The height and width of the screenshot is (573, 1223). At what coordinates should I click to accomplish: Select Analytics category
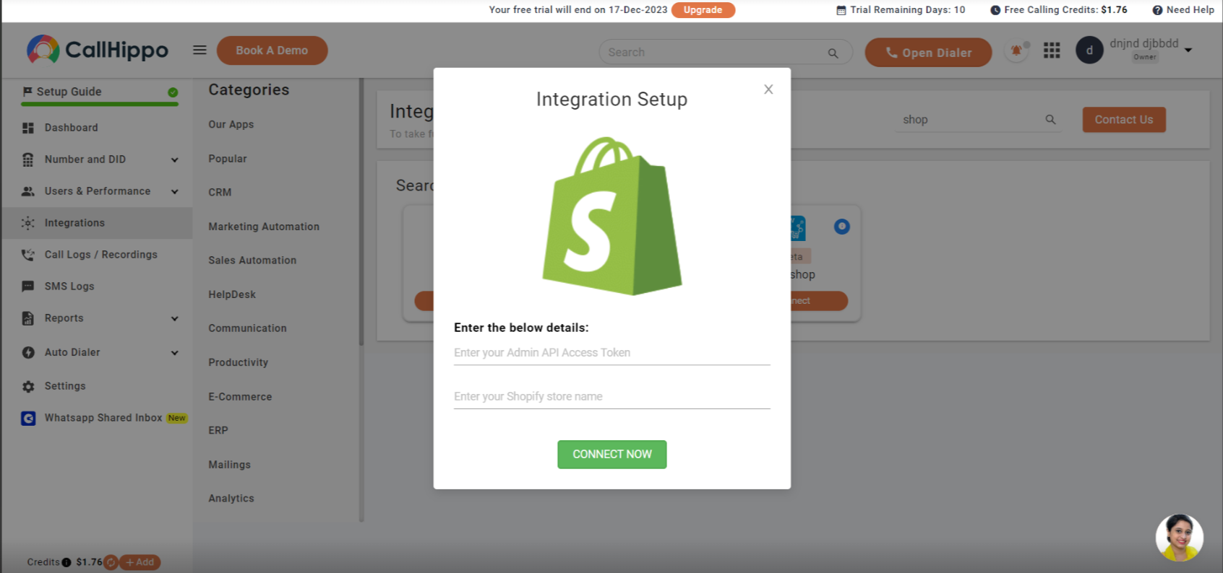pos(231,499)
